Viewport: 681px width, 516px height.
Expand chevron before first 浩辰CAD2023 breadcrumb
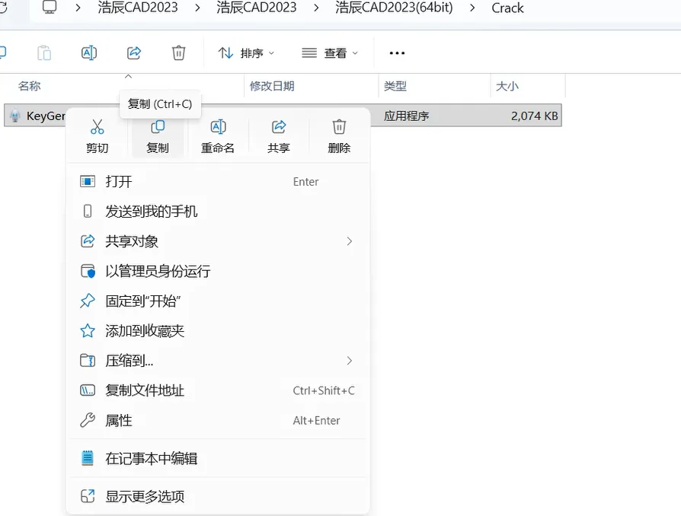click(78, 8)
